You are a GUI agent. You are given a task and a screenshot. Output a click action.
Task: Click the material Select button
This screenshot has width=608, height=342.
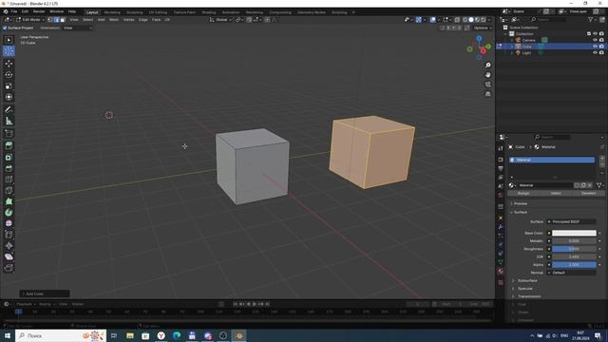tap(556, 193)
